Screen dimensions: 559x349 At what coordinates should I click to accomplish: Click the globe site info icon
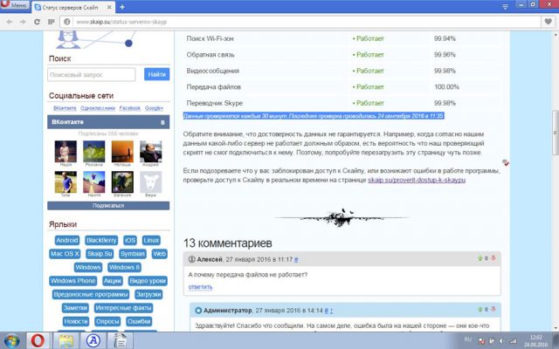click(66, 22)
